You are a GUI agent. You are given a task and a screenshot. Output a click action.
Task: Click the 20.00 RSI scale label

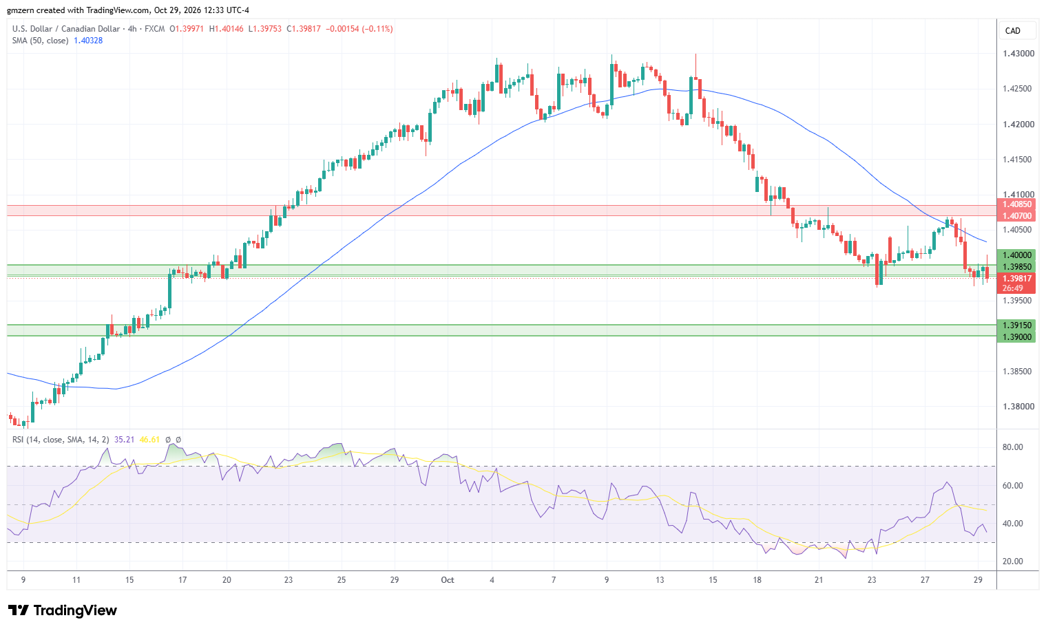coord(1013,562)
